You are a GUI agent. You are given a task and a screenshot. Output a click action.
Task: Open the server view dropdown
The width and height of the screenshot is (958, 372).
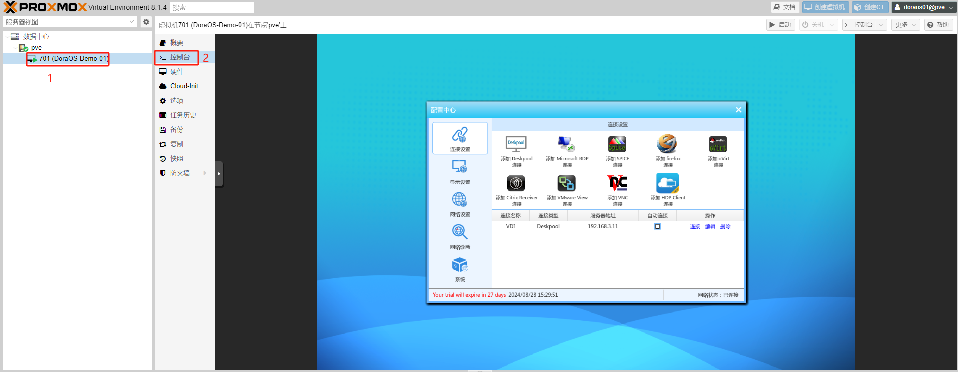[x=132, y=22]
